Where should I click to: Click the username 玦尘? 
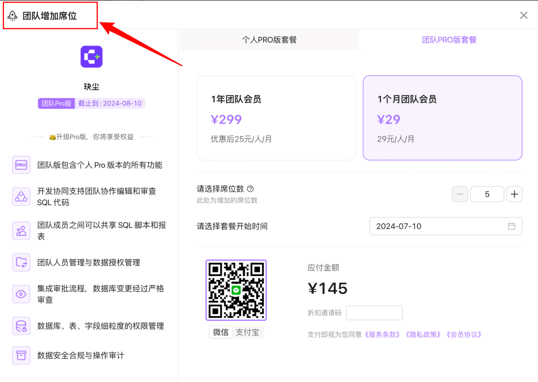click(92, 87)
